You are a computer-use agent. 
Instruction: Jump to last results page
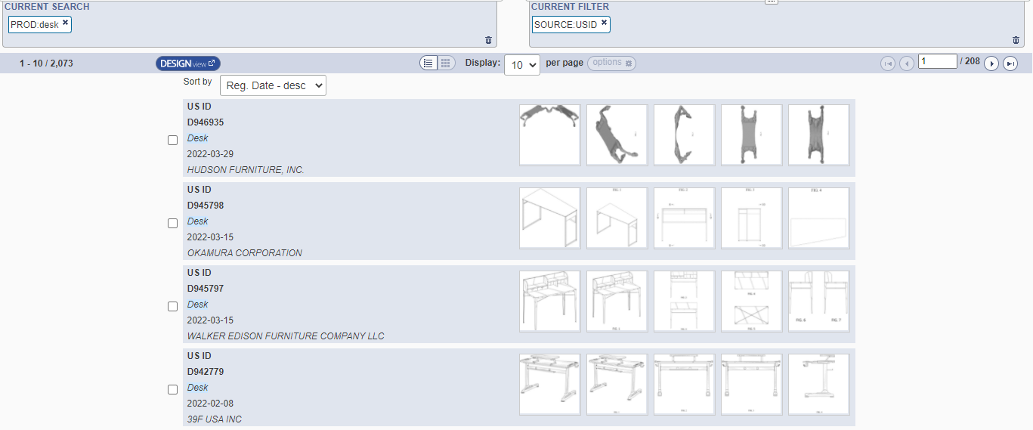pyautogui.click(x=1010, y=64)
